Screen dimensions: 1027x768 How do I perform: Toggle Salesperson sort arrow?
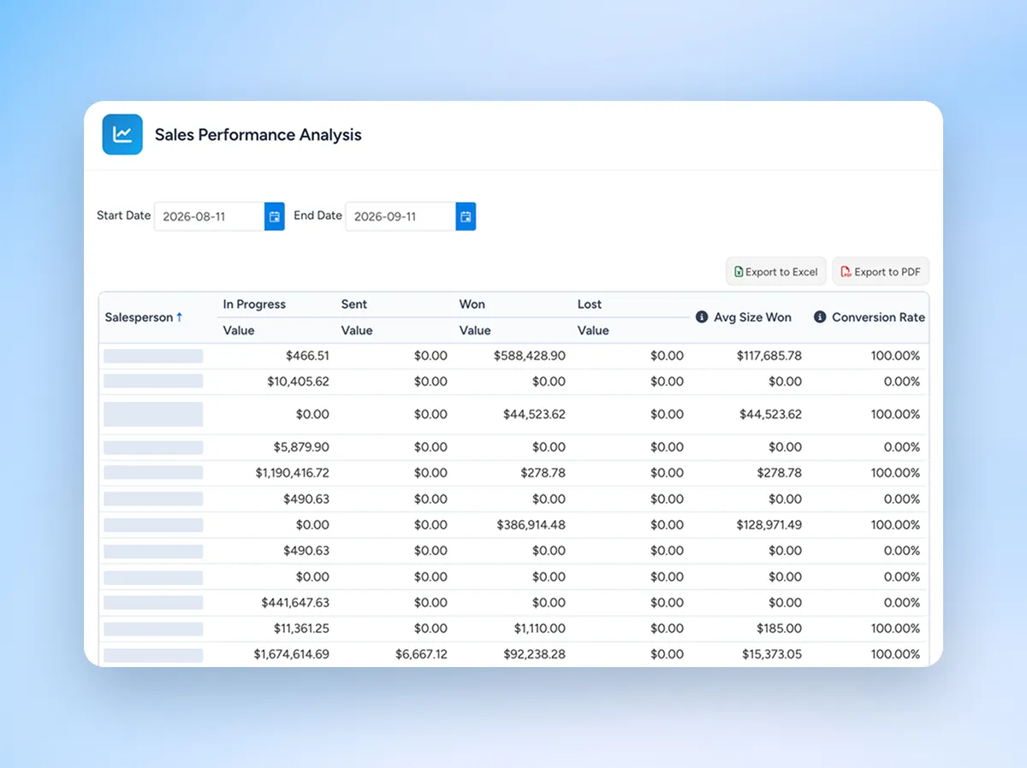180,316
